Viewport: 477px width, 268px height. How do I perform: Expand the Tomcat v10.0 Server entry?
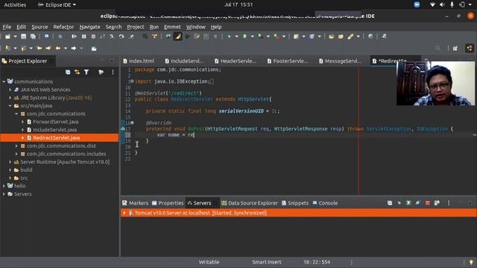pos(124,213)
